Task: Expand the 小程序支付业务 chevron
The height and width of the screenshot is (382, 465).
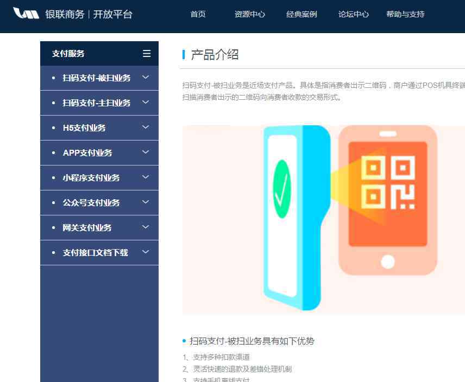Action: point(146,177)
